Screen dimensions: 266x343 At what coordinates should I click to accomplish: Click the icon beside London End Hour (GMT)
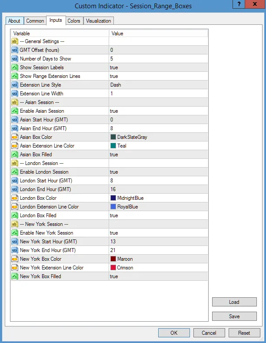pyautogui.click(x=15, y=189)
